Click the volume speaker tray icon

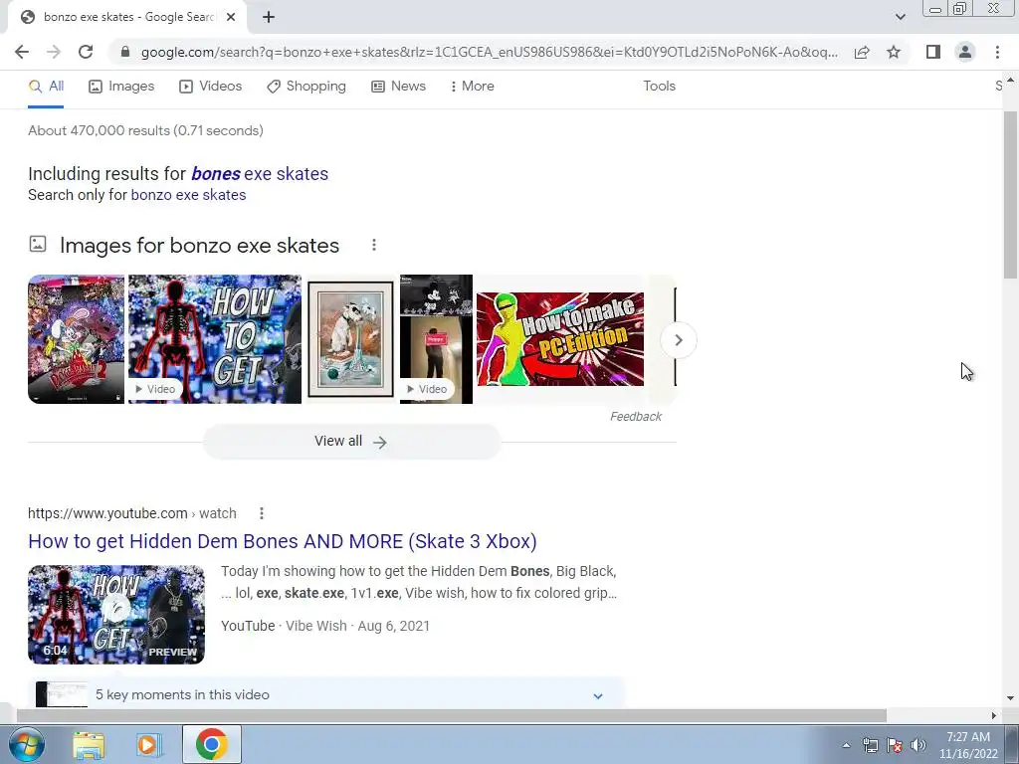pyautogui.click(x=918, y=745)
